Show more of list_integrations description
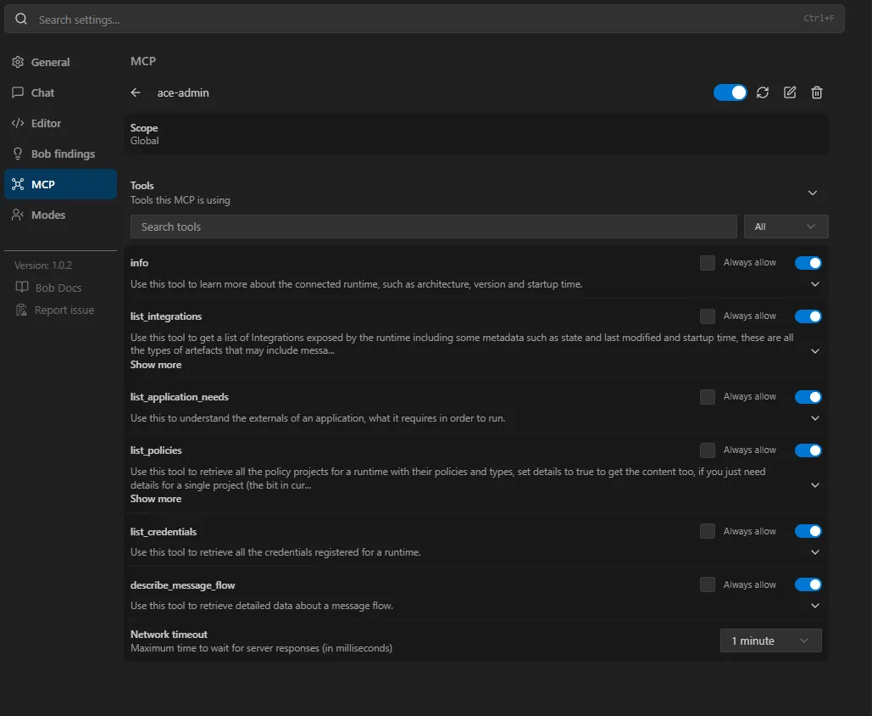 (156, 365)
